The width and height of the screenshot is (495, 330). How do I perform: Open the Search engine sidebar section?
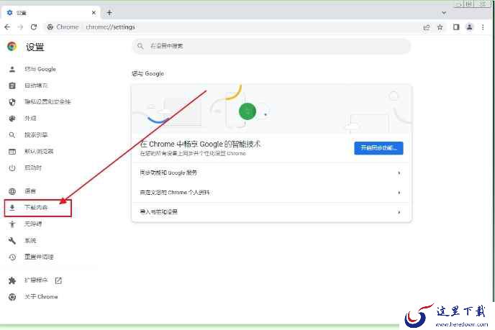click(36, 134)
